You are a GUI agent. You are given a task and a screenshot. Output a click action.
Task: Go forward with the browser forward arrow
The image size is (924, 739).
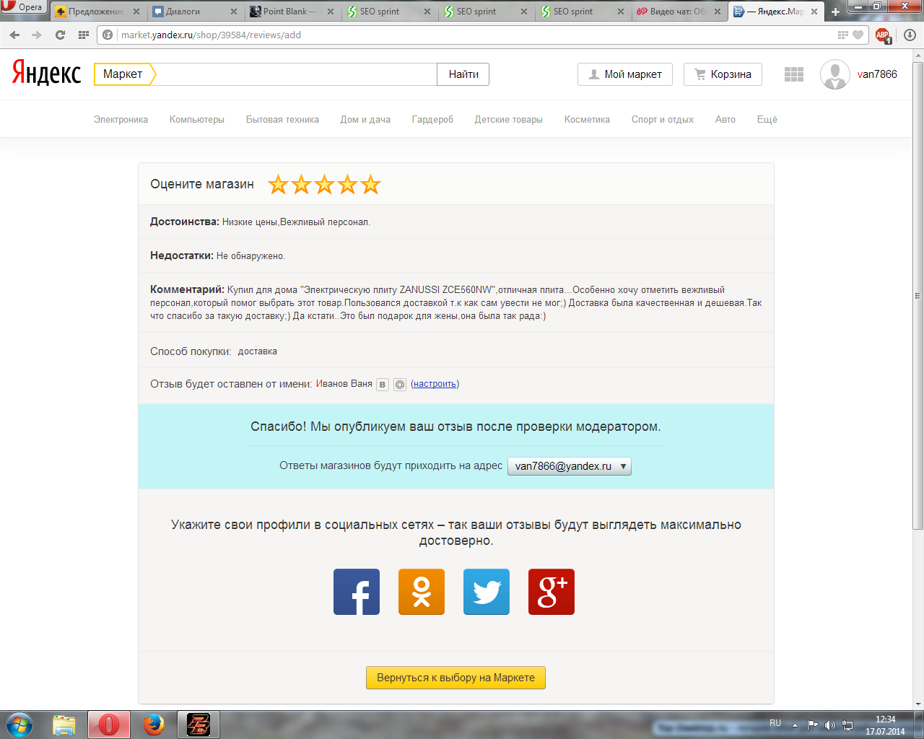coord(37,35)
